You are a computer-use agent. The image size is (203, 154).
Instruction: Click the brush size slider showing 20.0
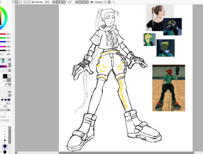pos(5,103)
